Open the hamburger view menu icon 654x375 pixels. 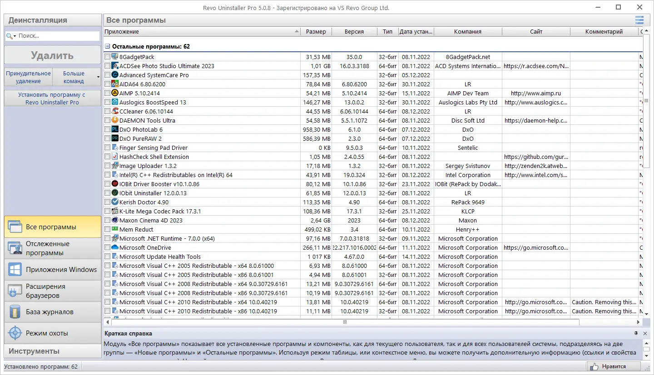pos(639,20)
